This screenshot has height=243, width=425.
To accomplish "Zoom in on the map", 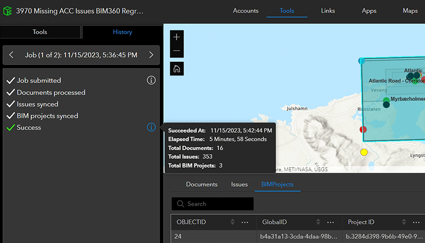I will point(176,37).
